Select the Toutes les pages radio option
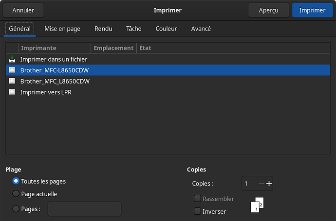 pyautogui.click(x=16, y=181)
